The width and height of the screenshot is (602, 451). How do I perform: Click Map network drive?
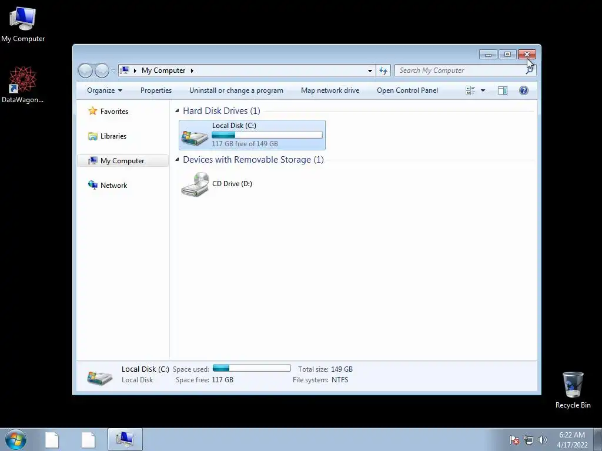tap(330, 90)
